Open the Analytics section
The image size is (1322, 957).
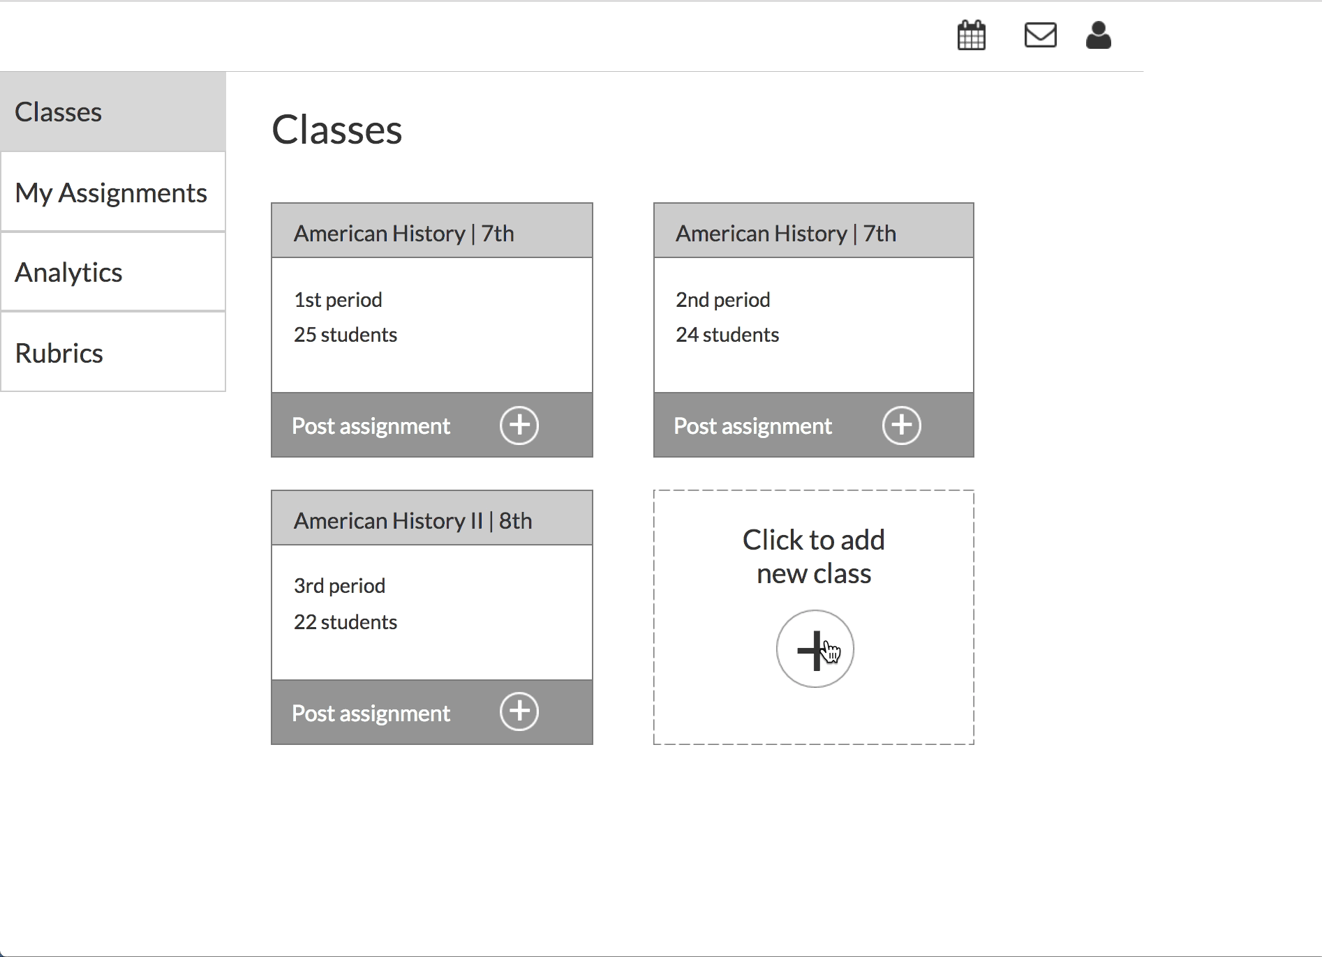coord(68,272)
